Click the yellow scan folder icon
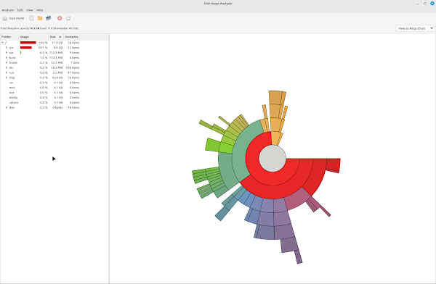The height and width of the screenshot is (284, 436). pos(40,18)
